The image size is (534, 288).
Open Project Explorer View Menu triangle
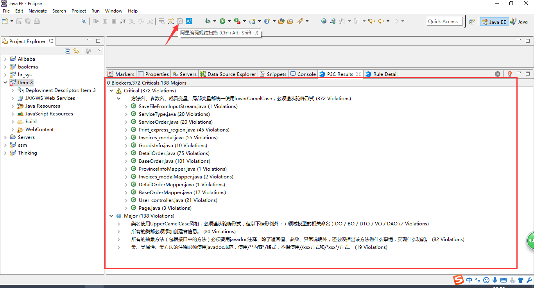(100, 50)
